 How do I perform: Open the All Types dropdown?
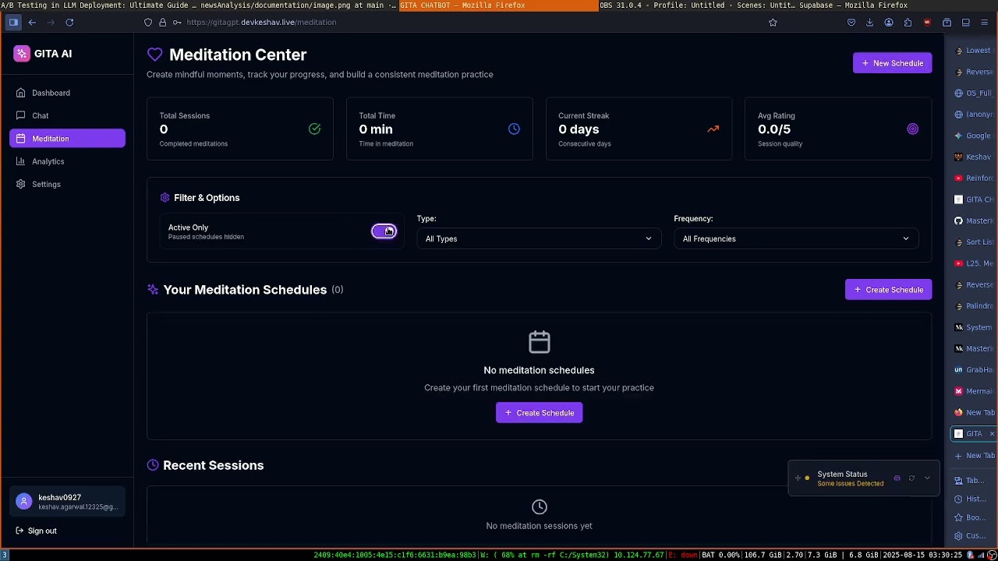pyautogui.click(x=539, y=238)
